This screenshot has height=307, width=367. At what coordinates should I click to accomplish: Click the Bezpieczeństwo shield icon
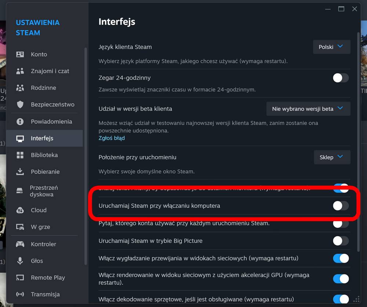point(20,105)
